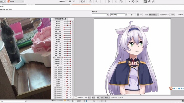Toggle the 显示倍率 checkbox
Viewport: 184px width, 103px height.
point(76,97)
